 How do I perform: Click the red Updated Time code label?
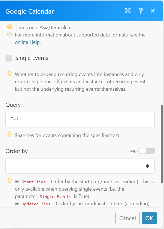click(36, 204)
